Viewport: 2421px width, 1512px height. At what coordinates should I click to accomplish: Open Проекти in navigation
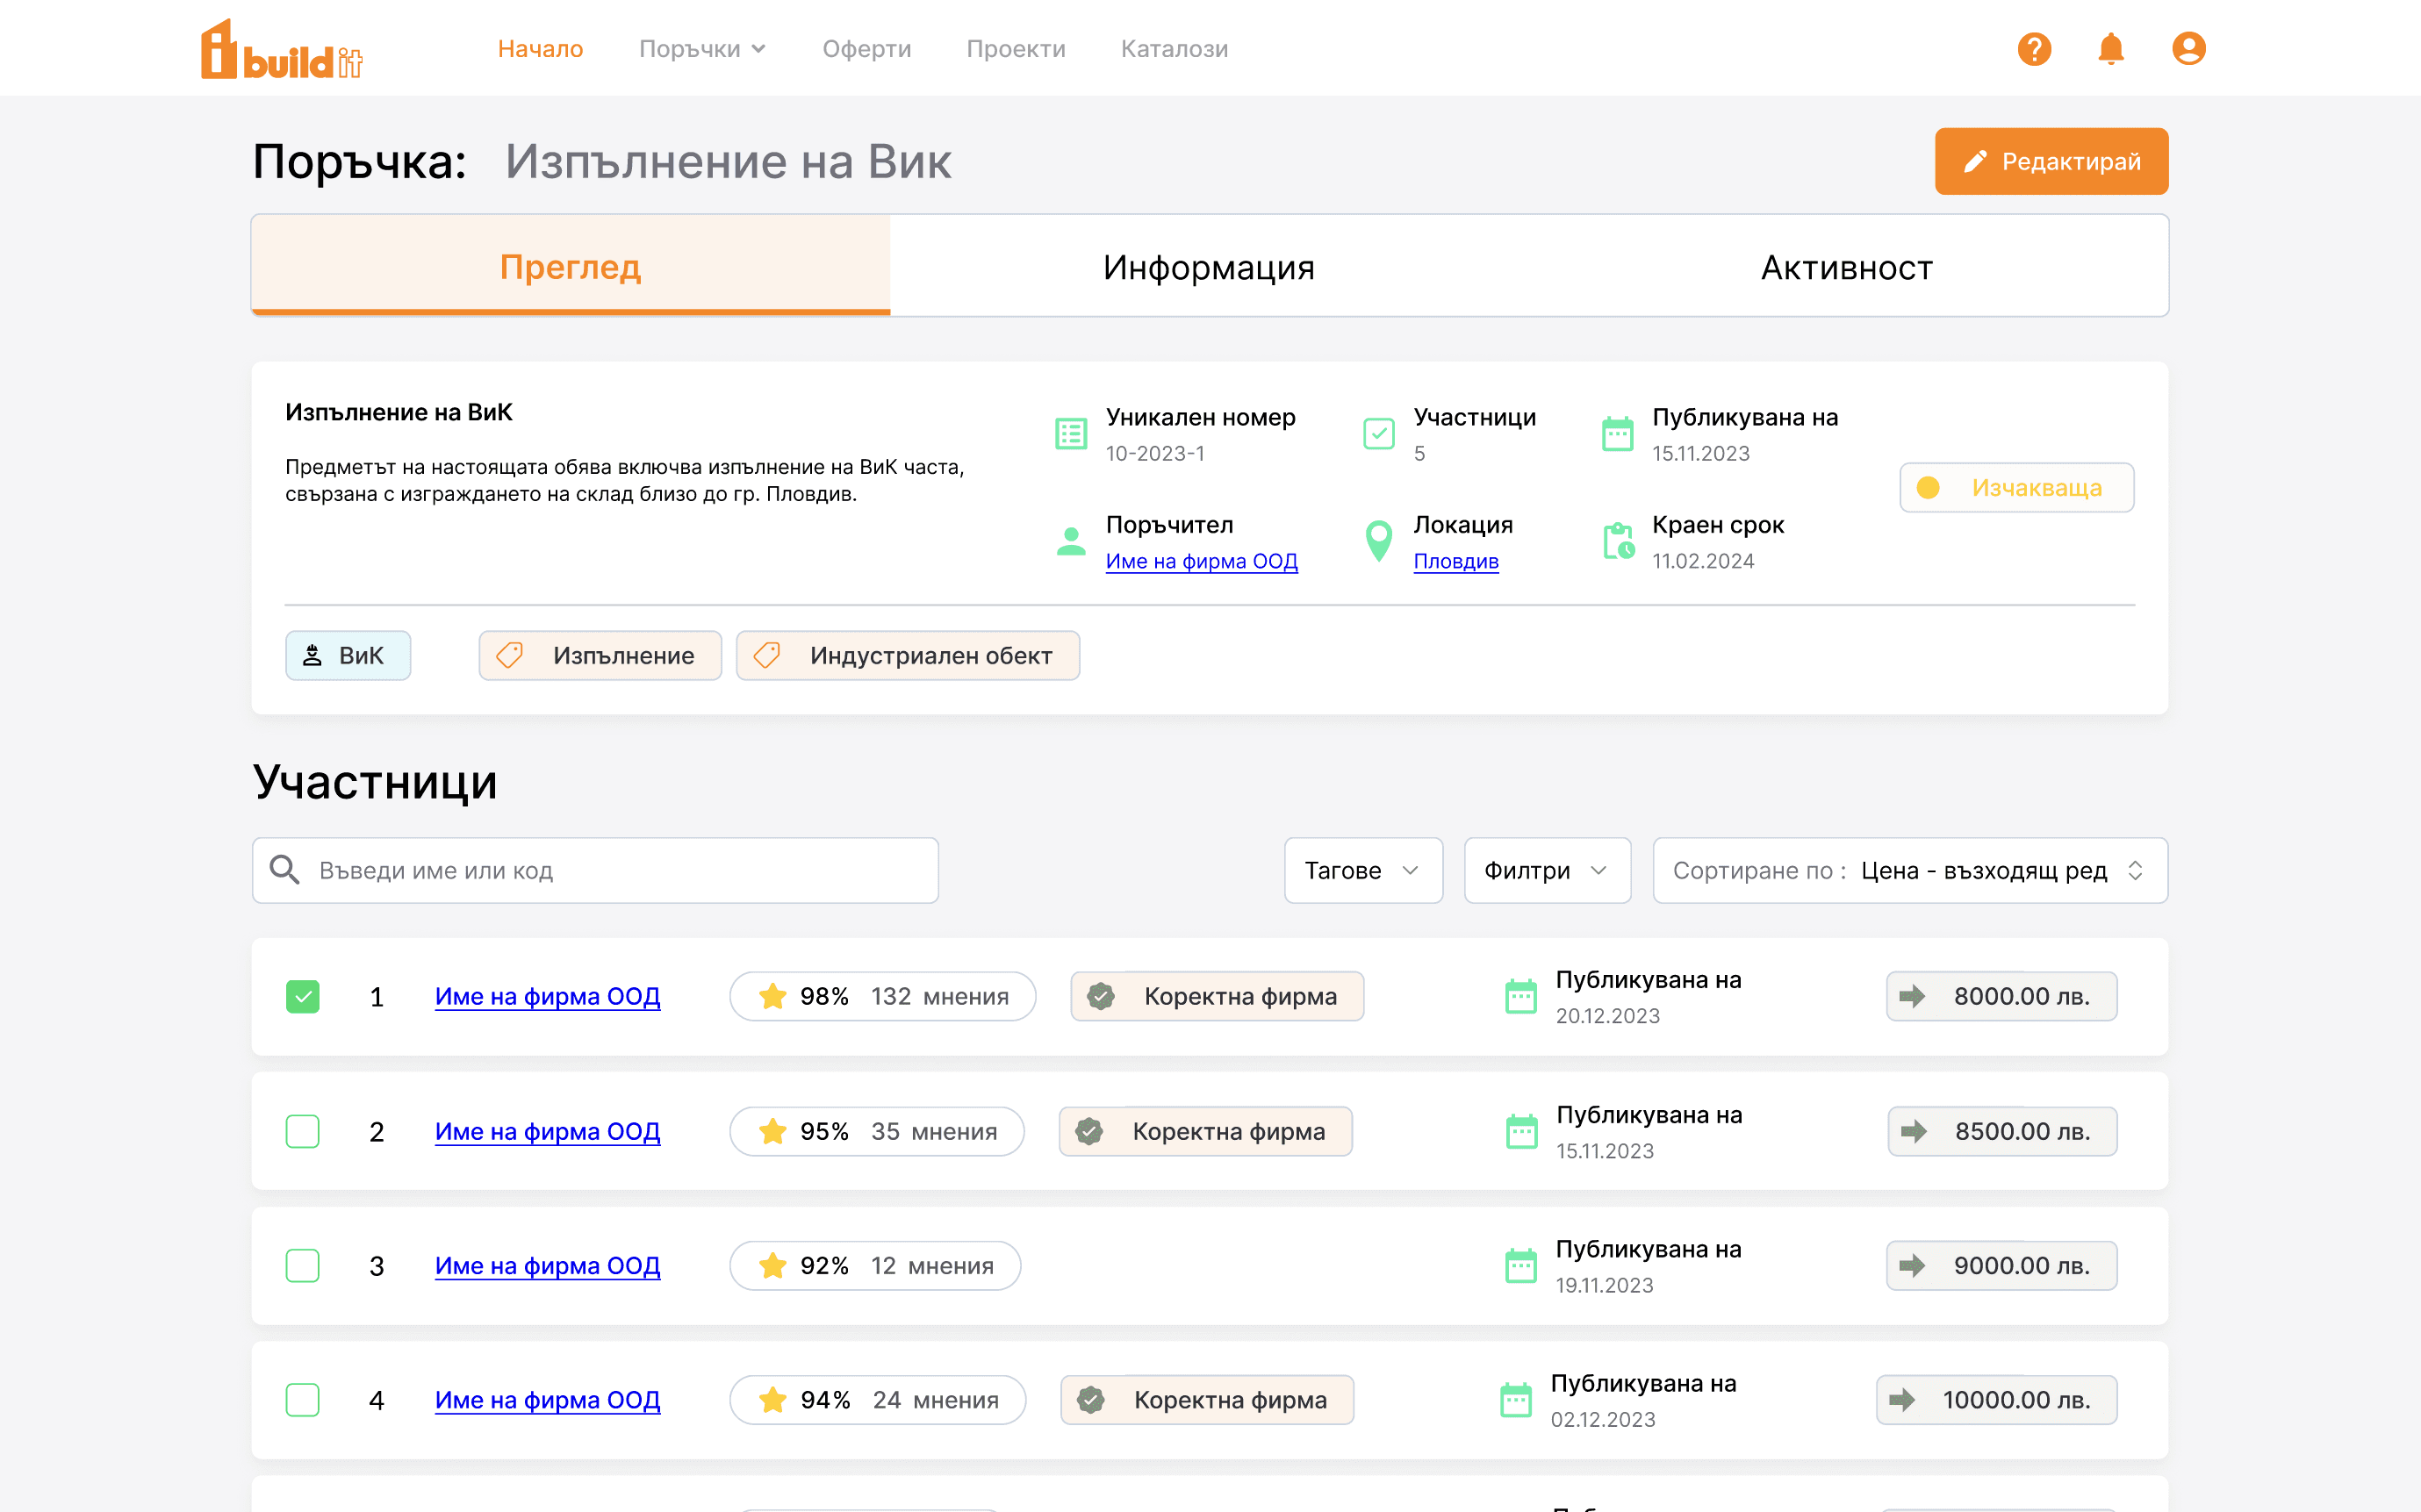pos(1016,49)
